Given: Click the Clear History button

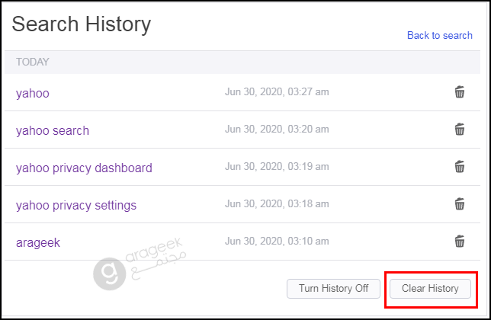Looking at the screenshot, I should 430,289.
